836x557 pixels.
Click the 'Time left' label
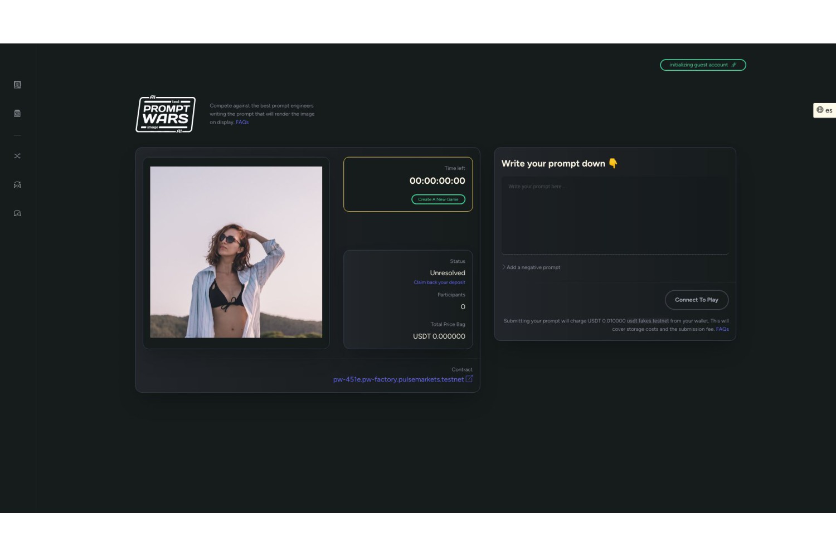tap(455, 168)
